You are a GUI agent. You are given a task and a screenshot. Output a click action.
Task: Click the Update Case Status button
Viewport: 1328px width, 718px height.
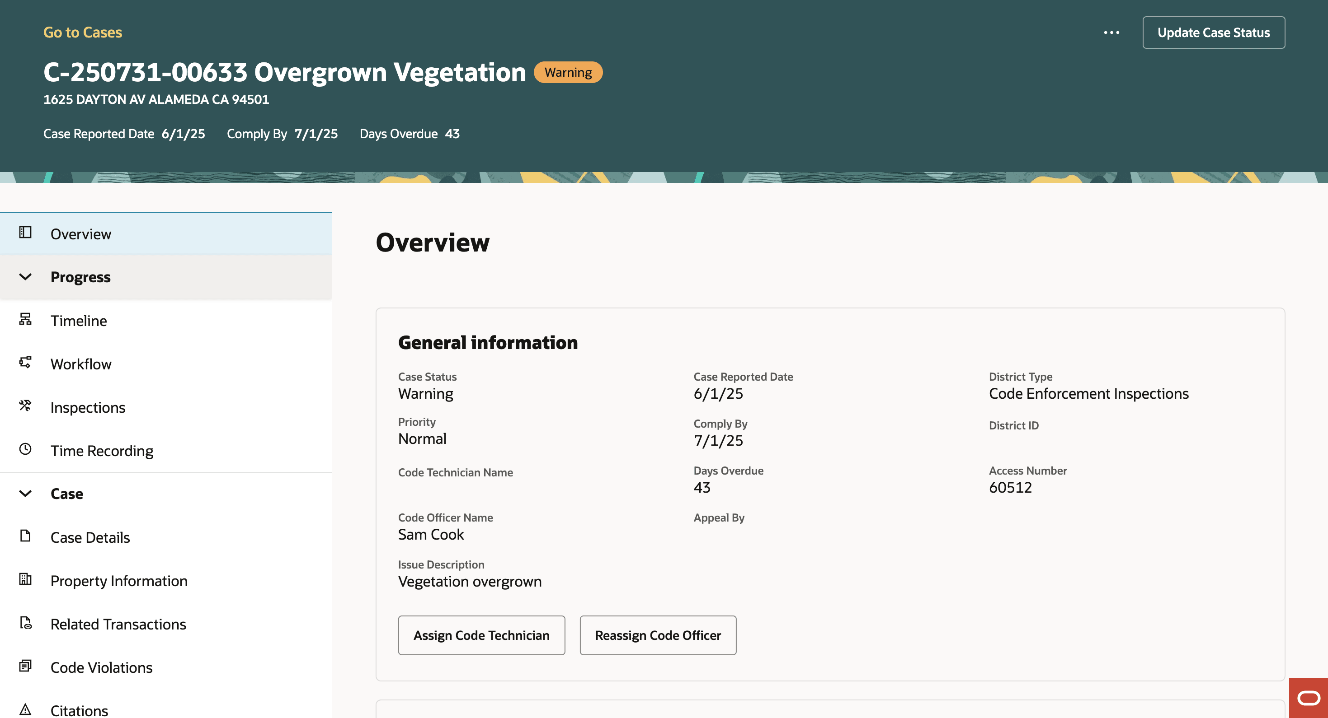point(1213,33)
